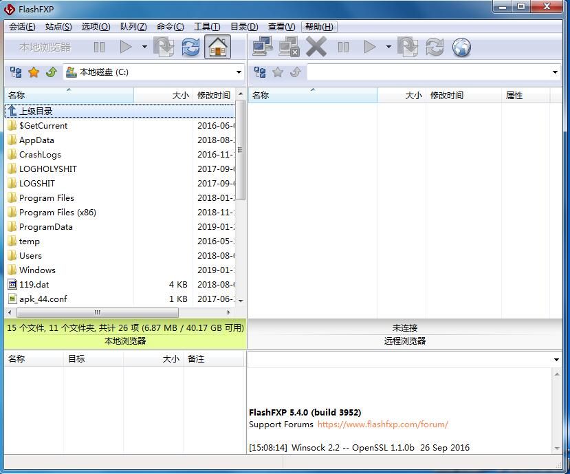Screen dimensions: 570x474
Task: Toggle local folder tree view icon
Action: coord(16,72)
